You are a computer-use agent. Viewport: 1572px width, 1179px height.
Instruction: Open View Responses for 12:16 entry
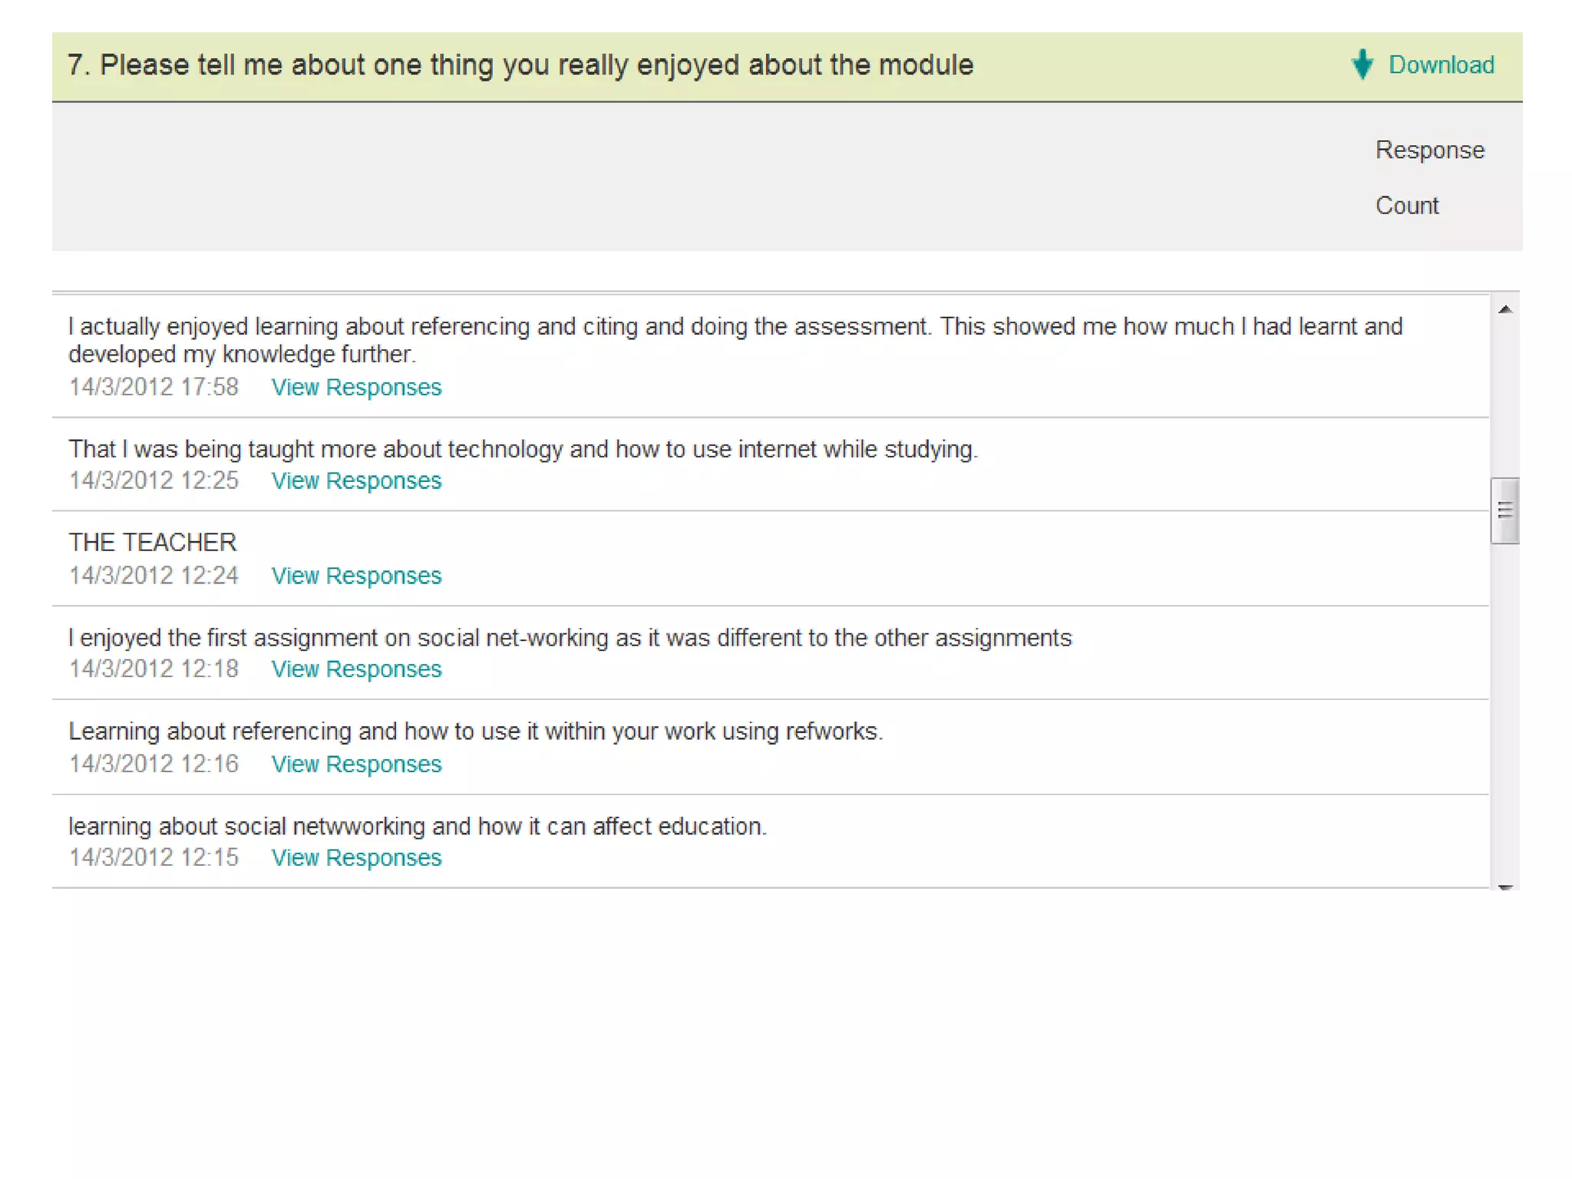(x=356, y=765)
